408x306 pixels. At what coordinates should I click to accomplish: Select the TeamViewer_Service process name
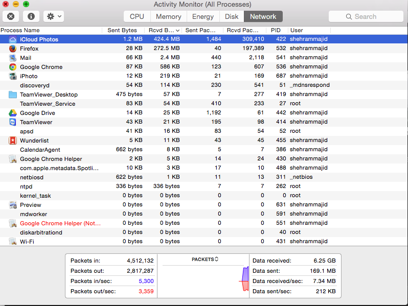(48, 104)
